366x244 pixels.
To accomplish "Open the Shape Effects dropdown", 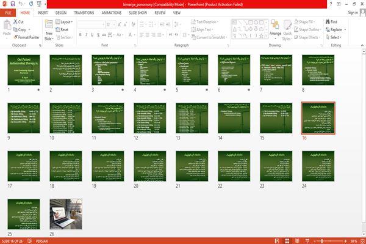I will pos(307,37).
